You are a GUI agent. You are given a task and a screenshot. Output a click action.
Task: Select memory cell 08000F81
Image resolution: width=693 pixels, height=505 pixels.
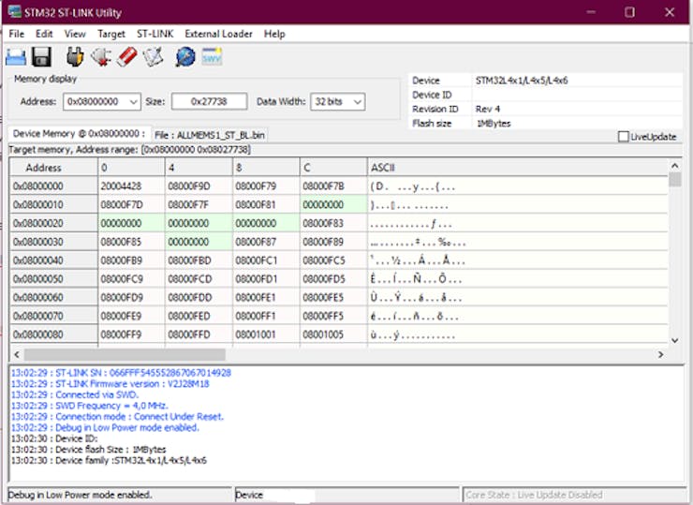coord(266,205)
